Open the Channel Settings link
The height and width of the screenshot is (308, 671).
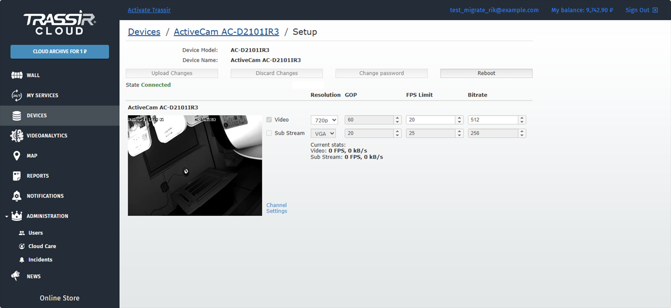click(277, 208)
